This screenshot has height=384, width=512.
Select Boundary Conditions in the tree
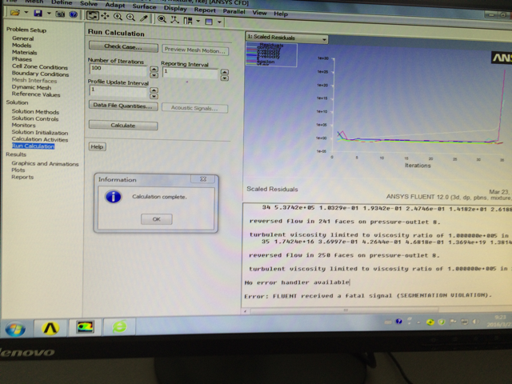pyautogui.click(x=41, y=74)
